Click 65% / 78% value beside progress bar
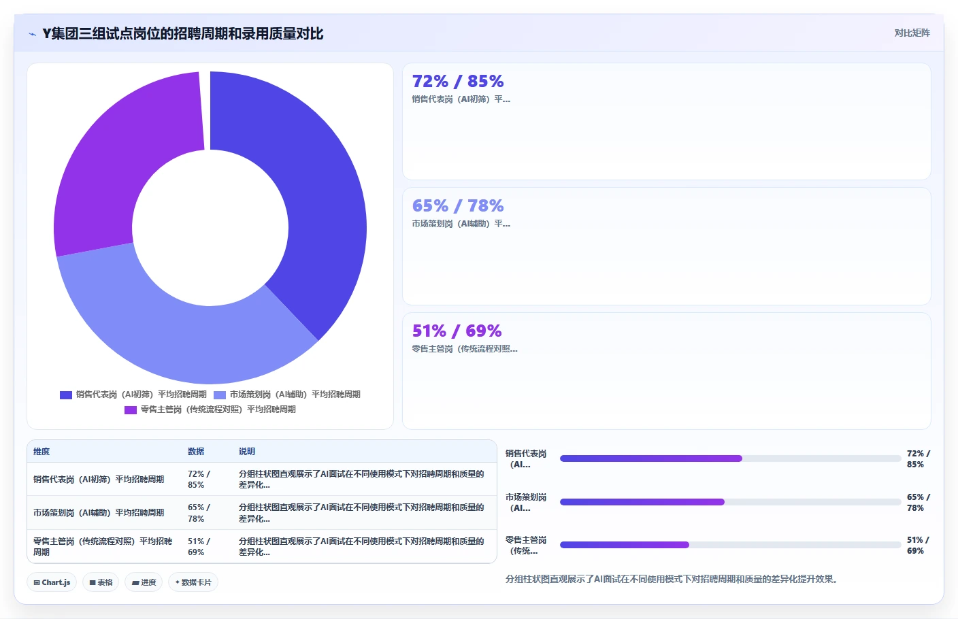Screen dimensions: 958x619 point(918,503)
